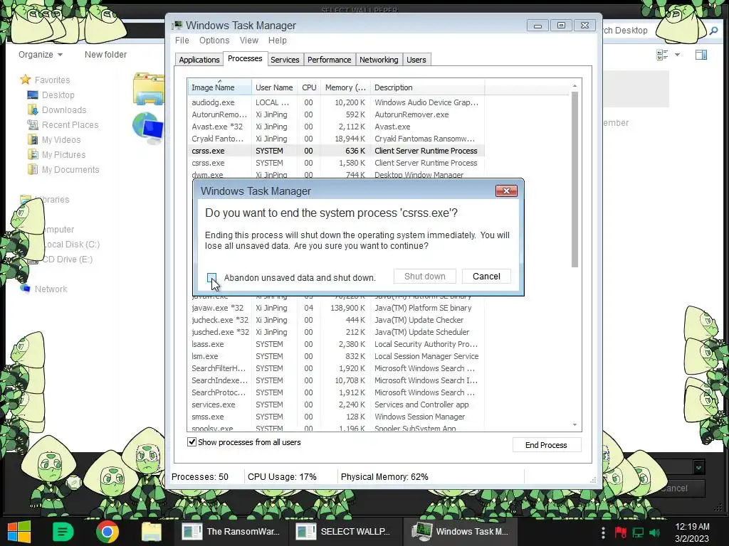Viewport: 729px width, 546px height.
Task: Switch to the Performance tab
Action: pyautogui.click(x=329, y=60)
